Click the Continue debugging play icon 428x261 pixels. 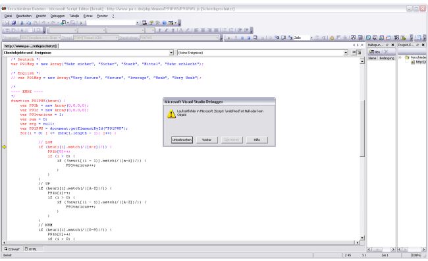coord(229,38)
